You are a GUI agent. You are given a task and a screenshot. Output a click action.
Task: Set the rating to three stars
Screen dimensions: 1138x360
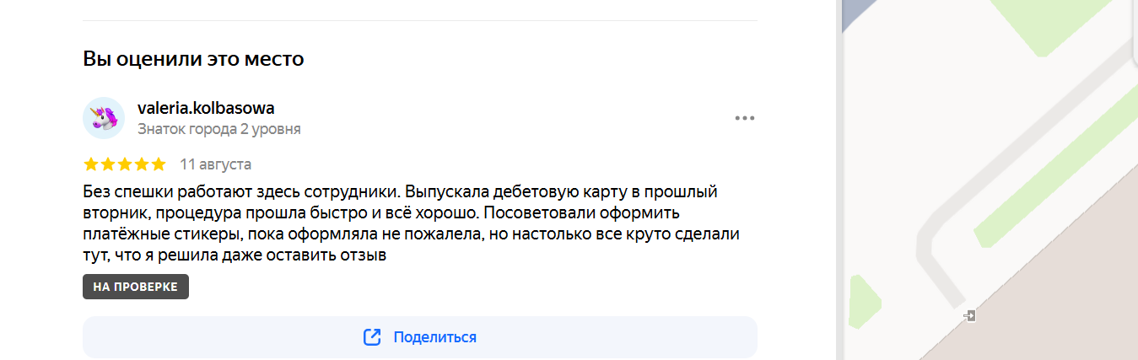click(x=125, y=164)
